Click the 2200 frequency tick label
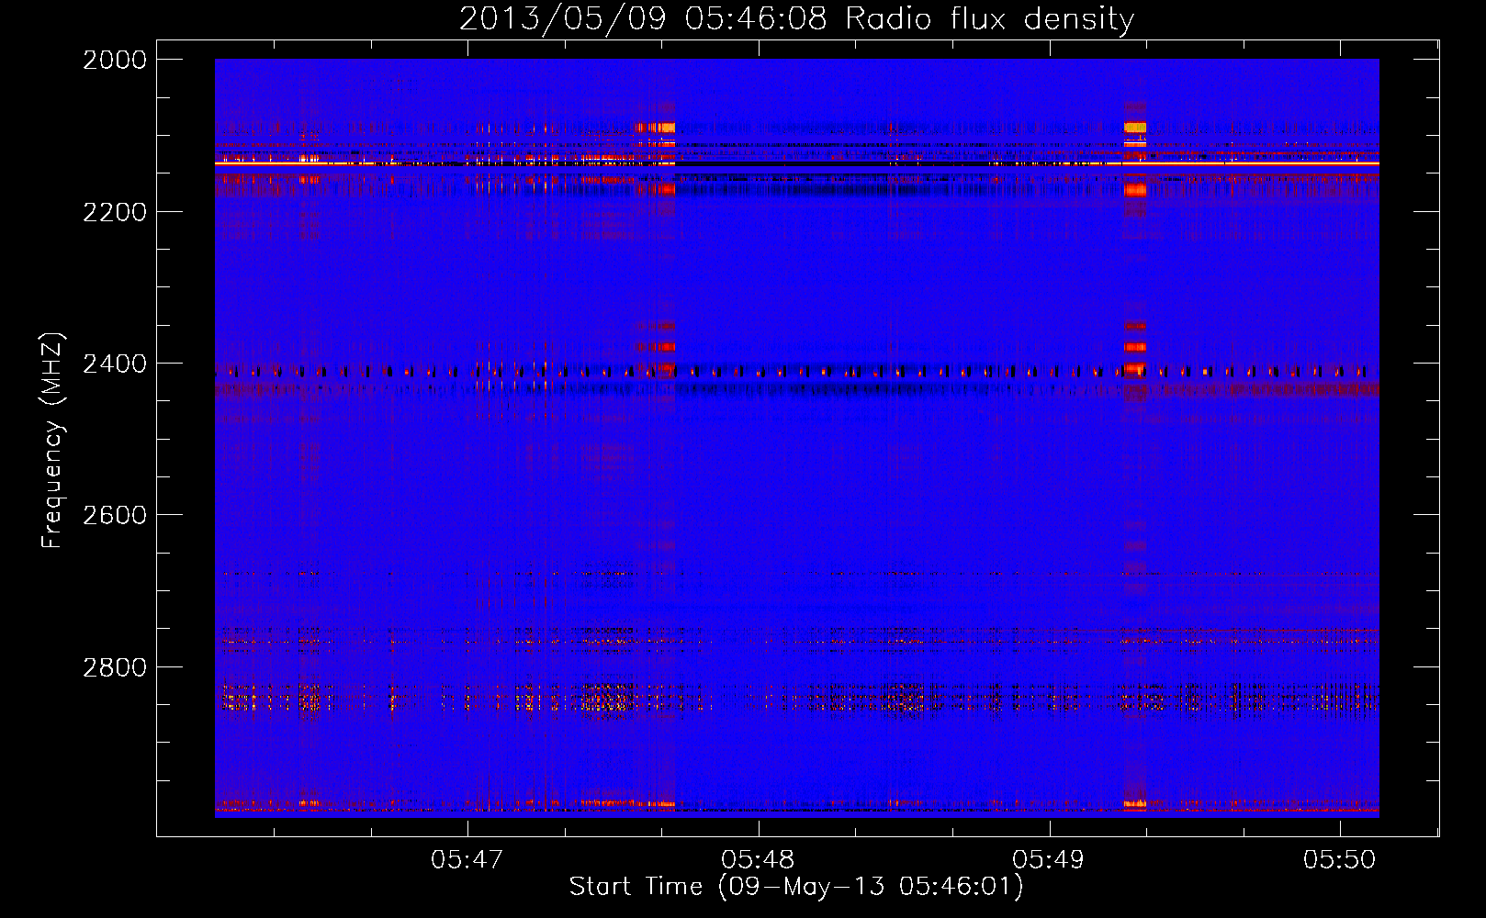Image resolution: width=1486 pixels, height=918 pixels. (115, 212)
